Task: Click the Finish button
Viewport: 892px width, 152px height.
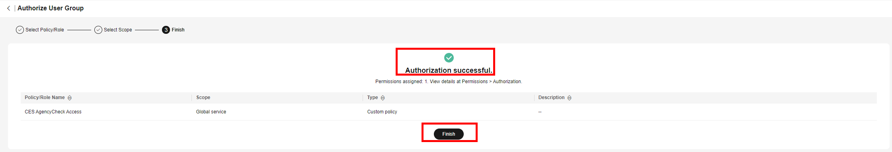Action: click(x=449, y=134)
